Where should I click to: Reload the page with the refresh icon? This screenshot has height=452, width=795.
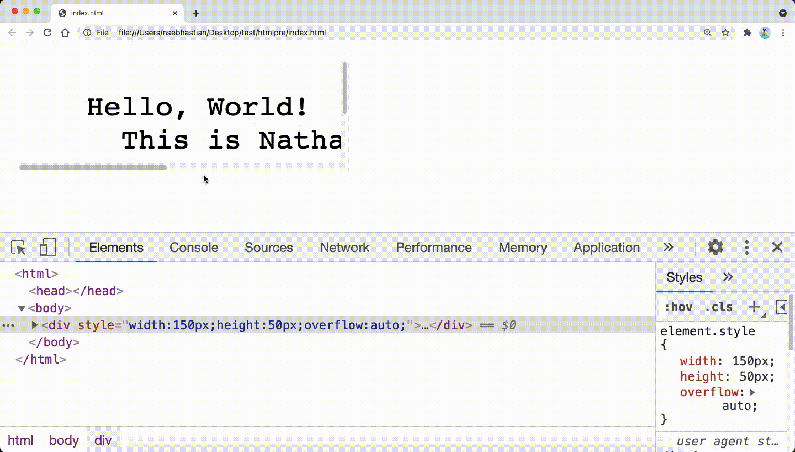47,33
